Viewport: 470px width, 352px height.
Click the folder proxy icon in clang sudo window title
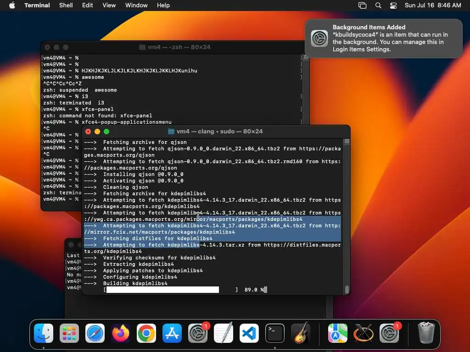tap(171, 132)
